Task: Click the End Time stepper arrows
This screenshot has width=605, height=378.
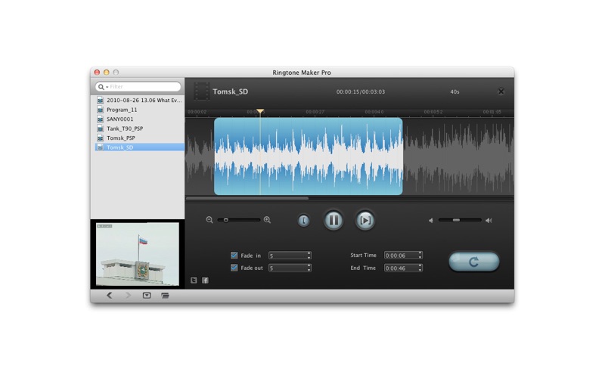Action: tap(420, 268)
